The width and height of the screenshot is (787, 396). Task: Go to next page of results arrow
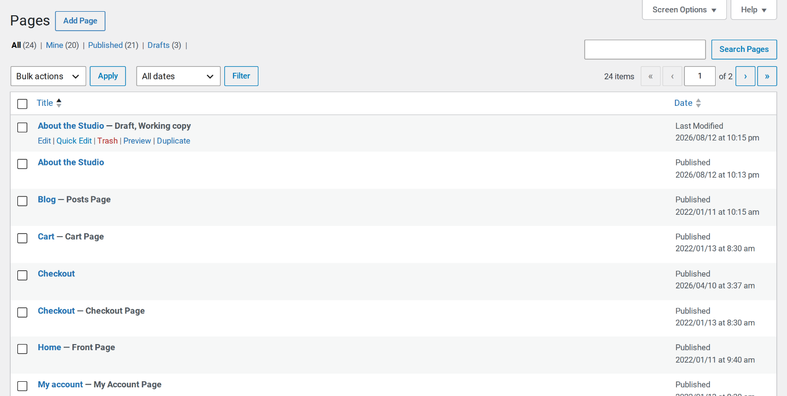click(x=745, y=76)
